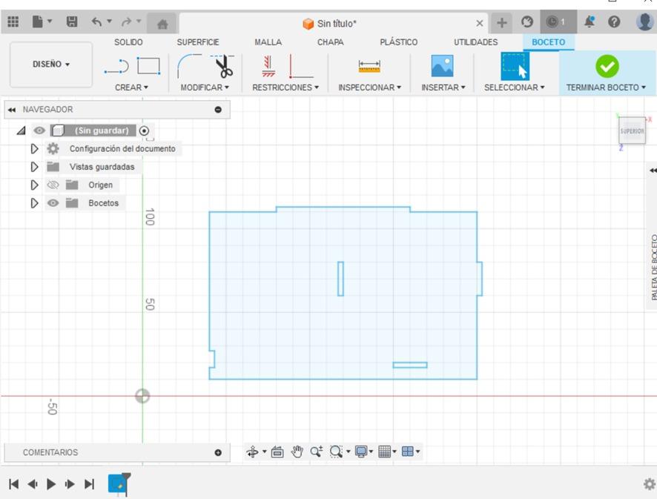
Task: Save the document with floppy icon
Action: (x=72, y=22)
